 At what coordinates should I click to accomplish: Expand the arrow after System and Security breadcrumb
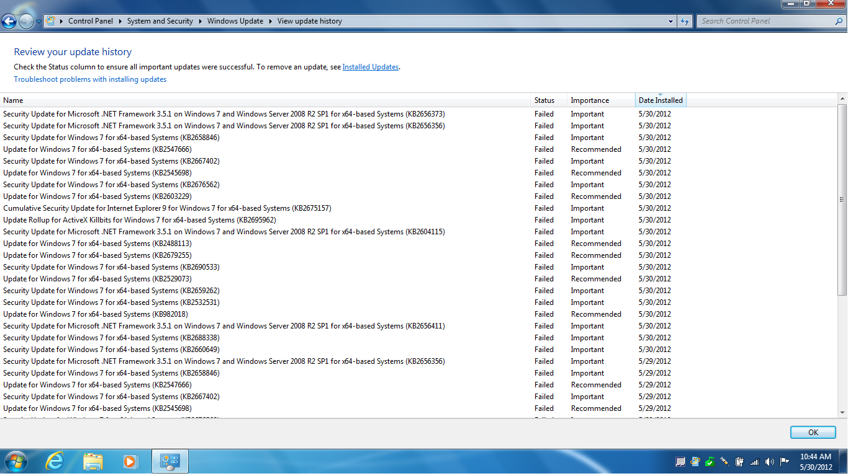pos(201,21)
